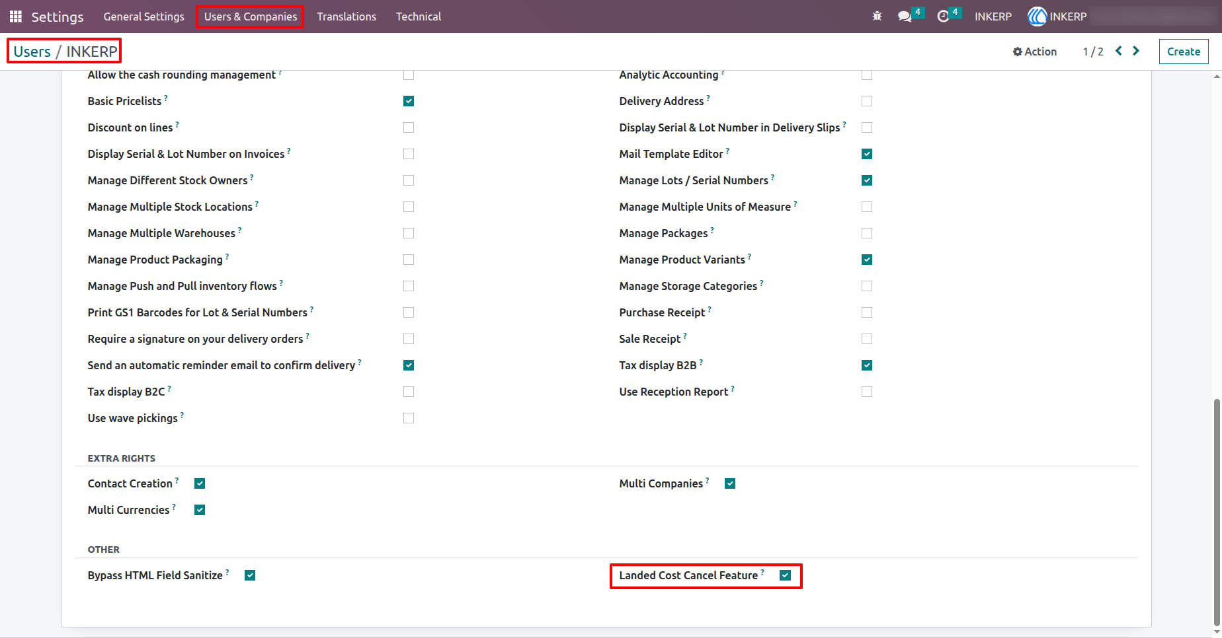Go to the next record arrow
Image resolution: width=1222 pixels, height=638 pixels.
(1136, 51)
